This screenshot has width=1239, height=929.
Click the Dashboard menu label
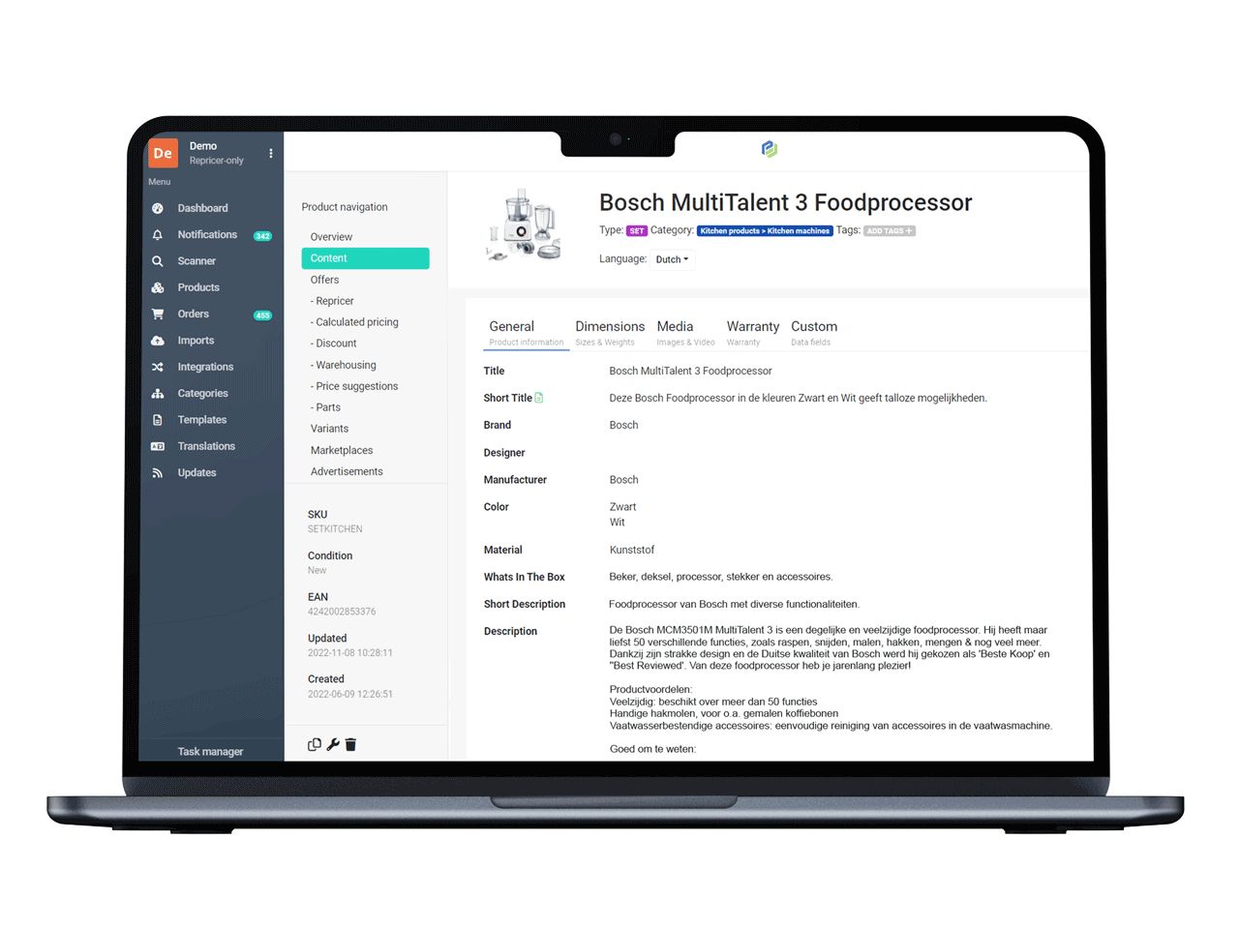(x=202, y=208)
